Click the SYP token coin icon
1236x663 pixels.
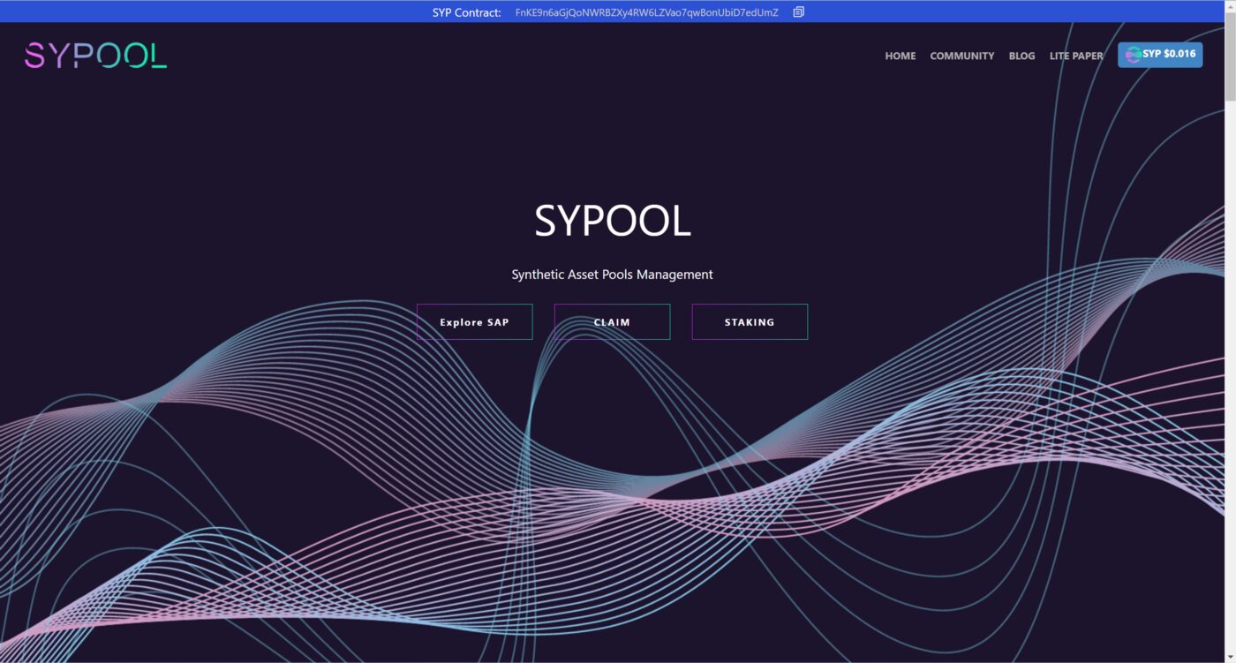(1133, 55)
